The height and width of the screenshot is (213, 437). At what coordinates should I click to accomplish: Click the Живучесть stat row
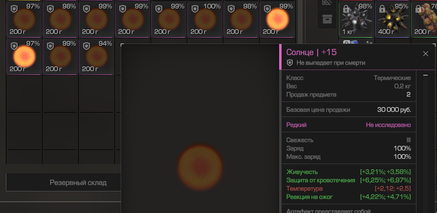click(348, 172)
